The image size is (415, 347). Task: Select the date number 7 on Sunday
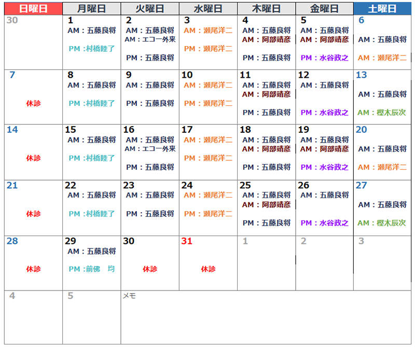pos(12,75)
